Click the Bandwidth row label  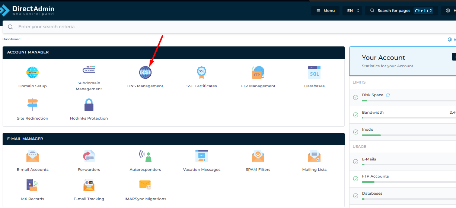point(373,112)
